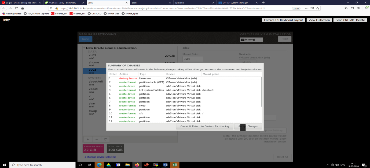Switch to the prdb tab
This screenshot has height=168, width=370.
[151, 2]
